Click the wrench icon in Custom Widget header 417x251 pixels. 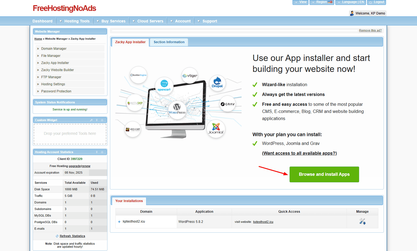[x=91, y=120]
